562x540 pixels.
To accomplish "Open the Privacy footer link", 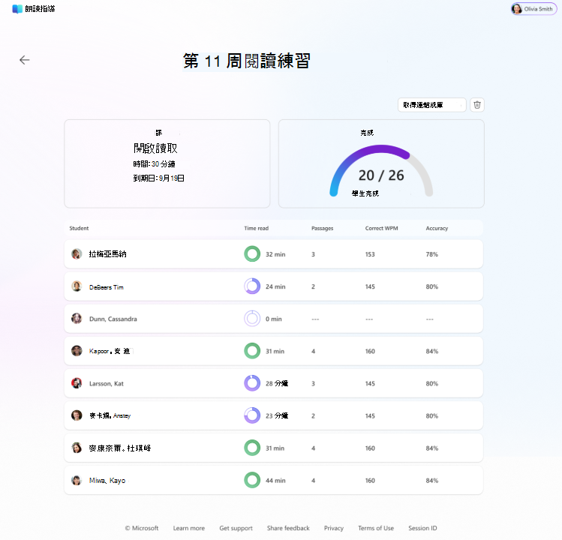I will (x=334, y=528).
